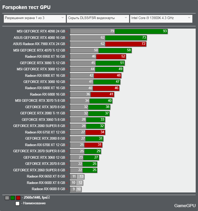Remove GEFORCE RTX 2070 8 GB row
This screenshot has width=198, height=211.
pos(67,164)
